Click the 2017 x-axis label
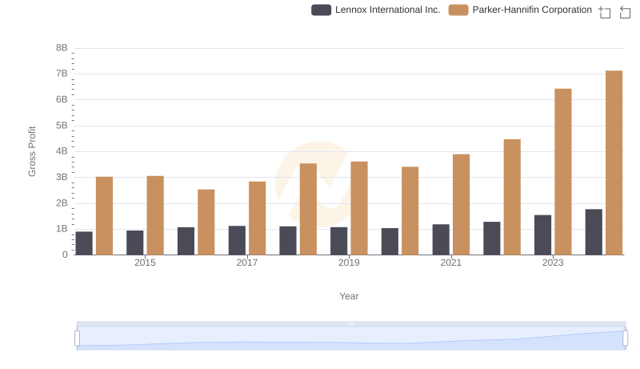This screenshot has width=640, height=369. click(247, 263)
